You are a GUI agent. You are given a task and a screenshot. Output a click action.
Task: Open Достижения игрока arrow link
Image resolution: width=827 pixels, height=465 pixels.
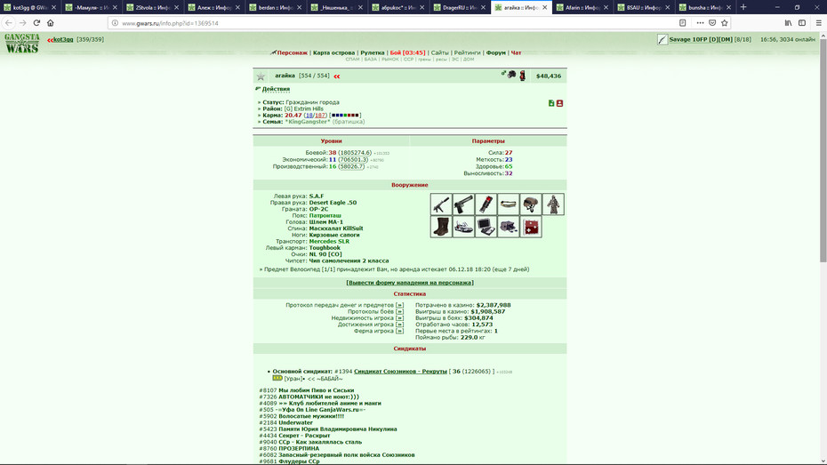coord(399,325)
